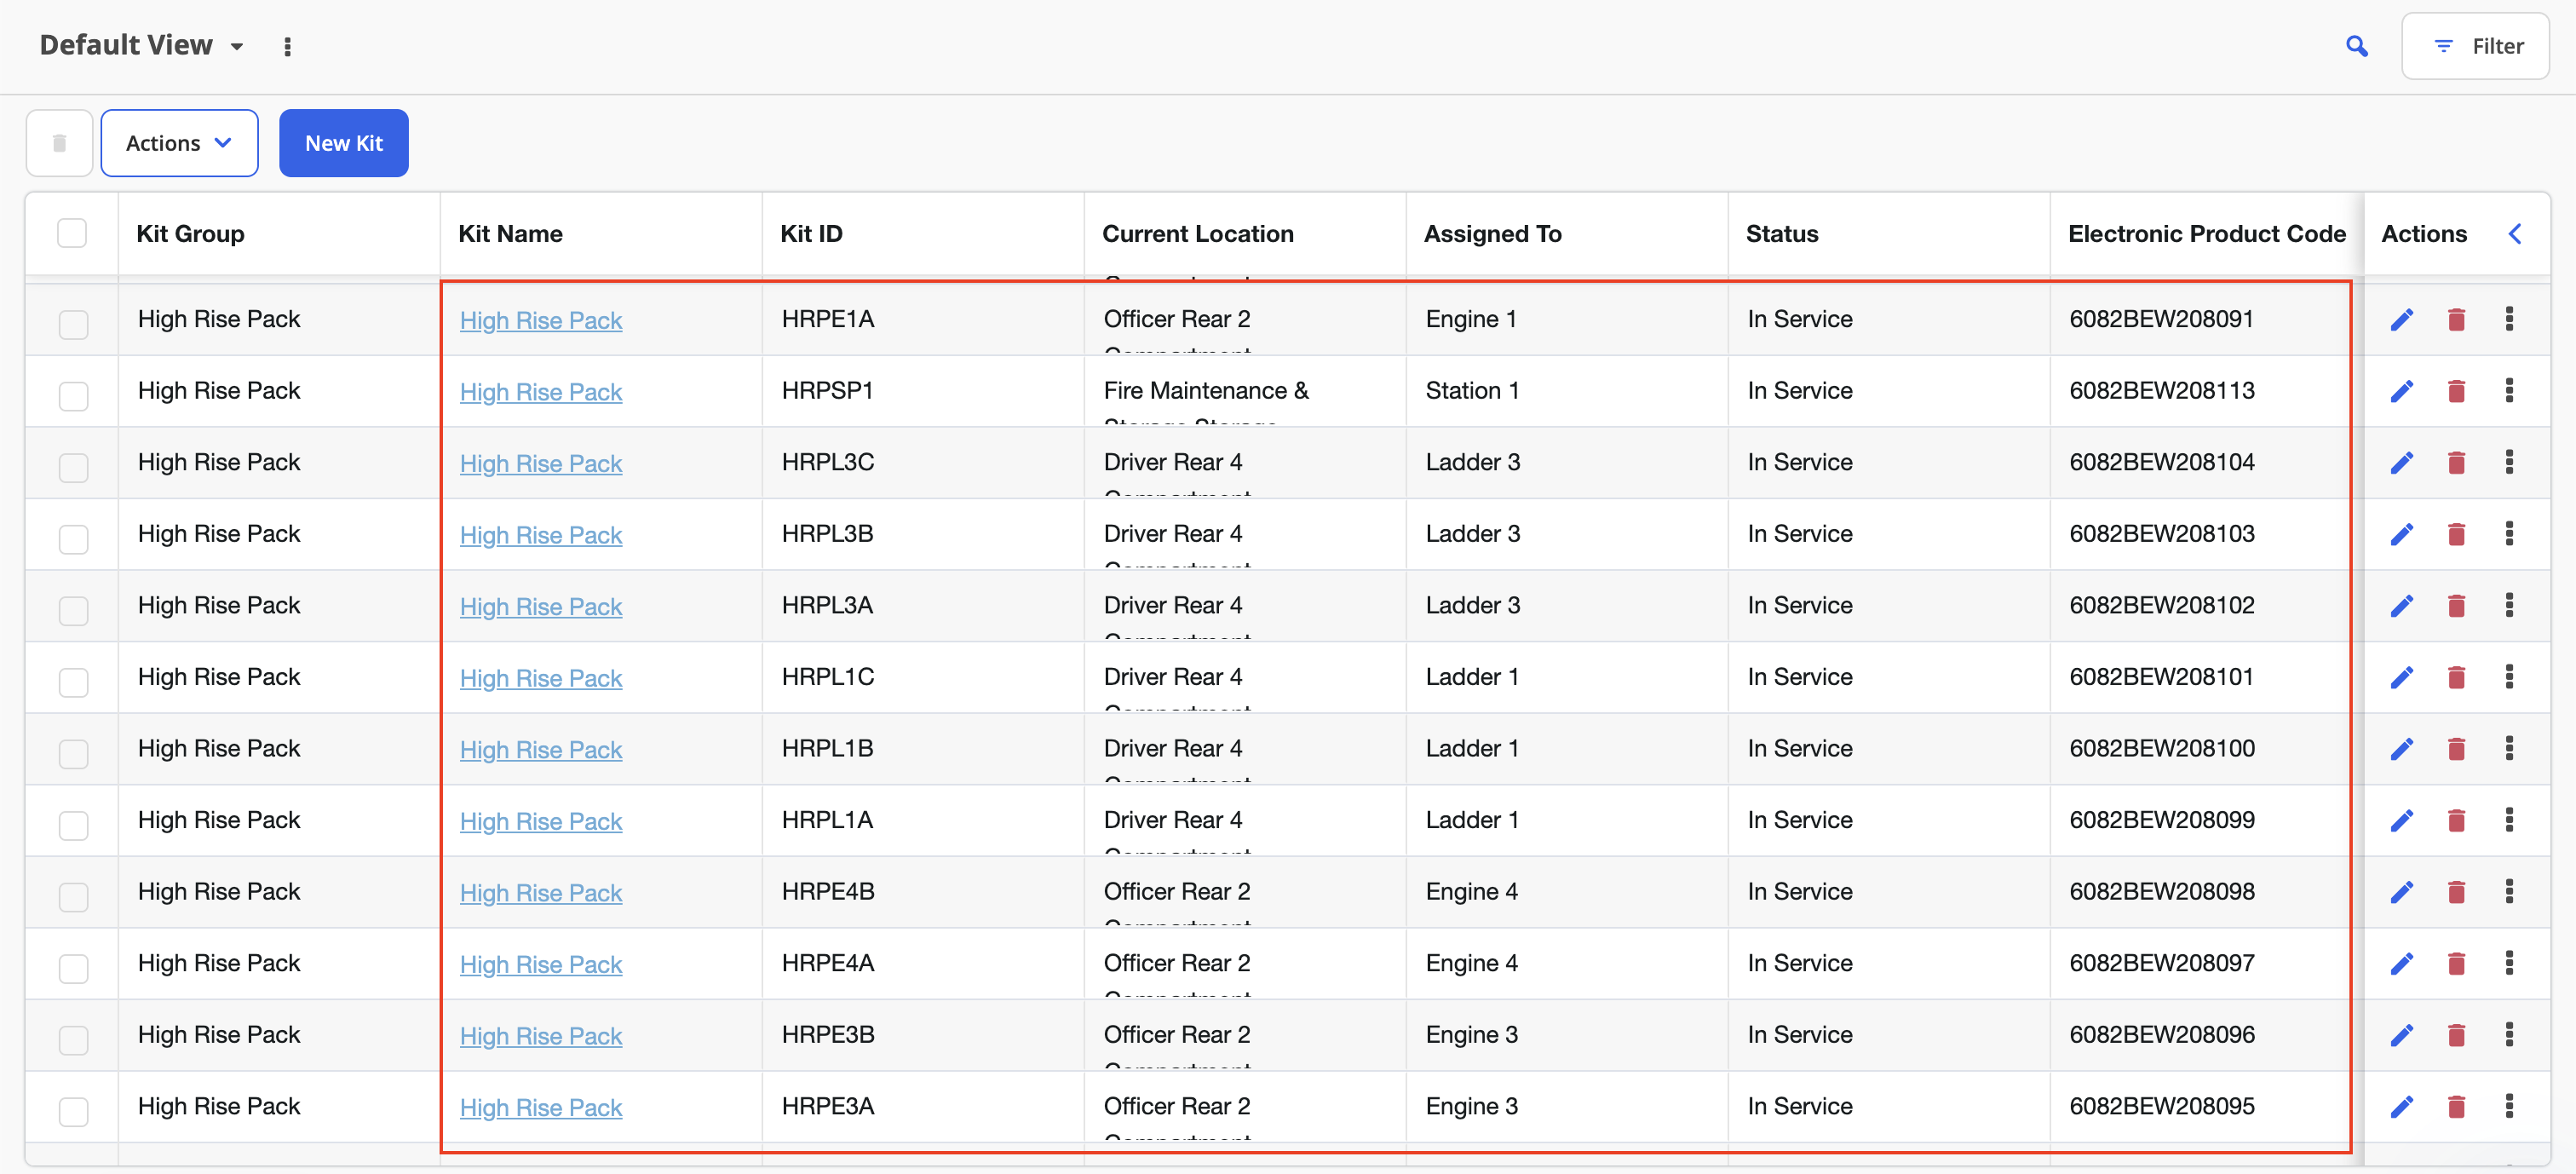Open view options three-dot menu beside Default View

click(287, 46)
